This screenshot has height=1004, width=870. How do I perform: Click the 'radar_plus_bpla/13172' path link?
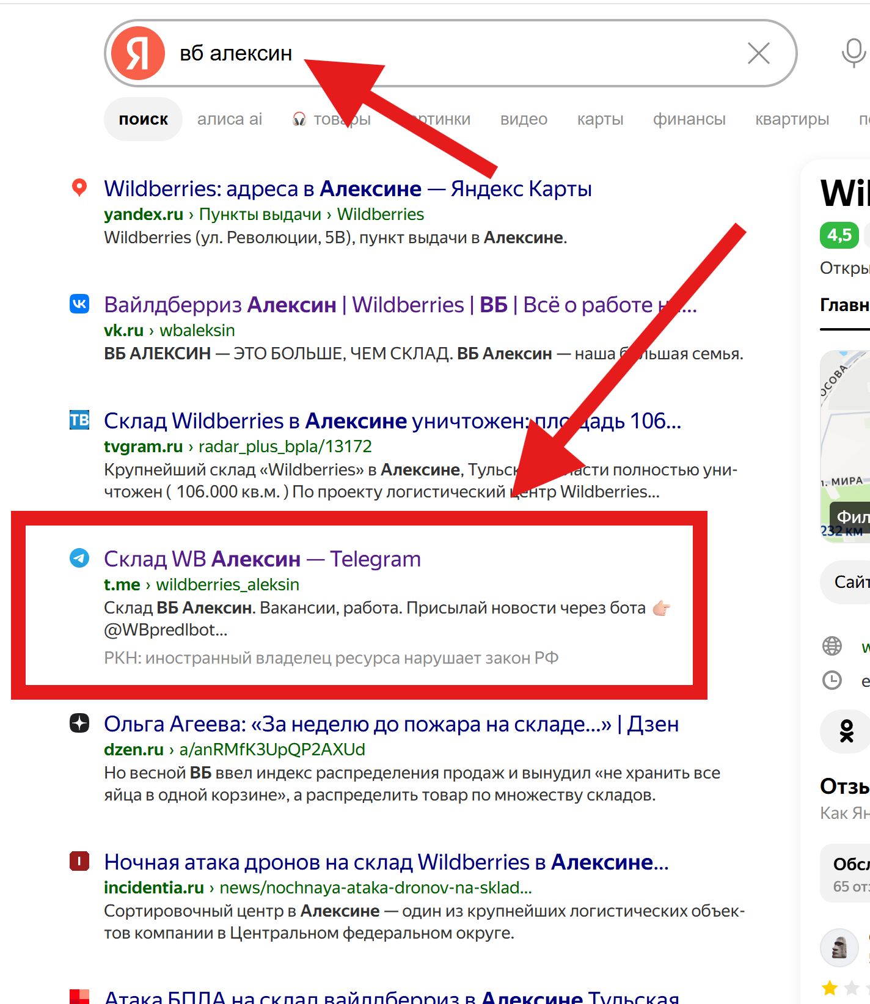pyautogui.click(x=285, y=447)
